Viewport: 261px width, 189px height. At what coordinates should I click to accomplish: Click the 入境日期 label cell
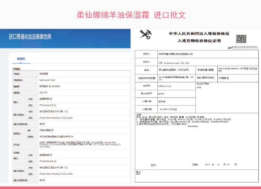point(147,109)
